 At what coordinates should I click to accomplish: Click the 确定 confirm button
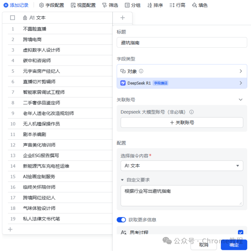(234, 245)
